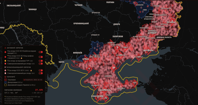This screenshot has height=105, width=198.
Task: Click the red Окуповані territory swatch
Action: click(5, 80)
